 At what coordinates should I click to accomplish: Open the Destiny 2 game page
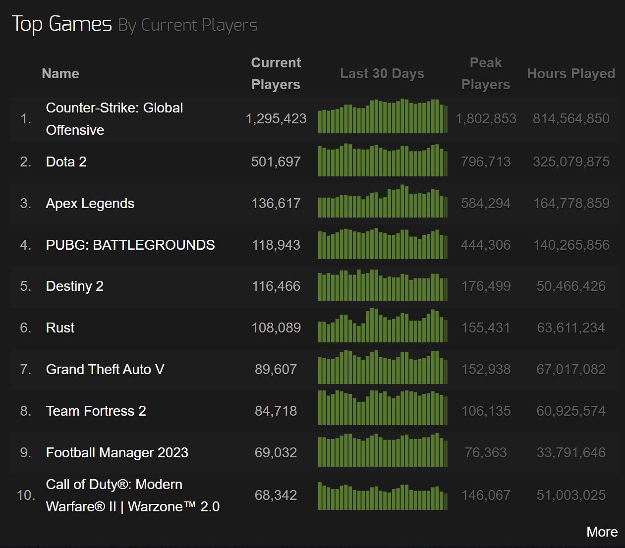75,286
